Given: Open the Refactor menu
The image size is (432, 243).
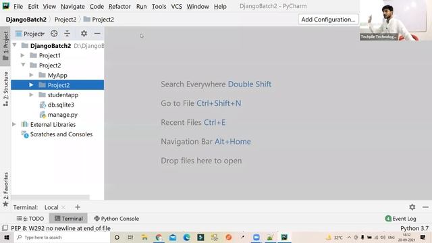Looking at the screenshot, I should click(119, 6).
